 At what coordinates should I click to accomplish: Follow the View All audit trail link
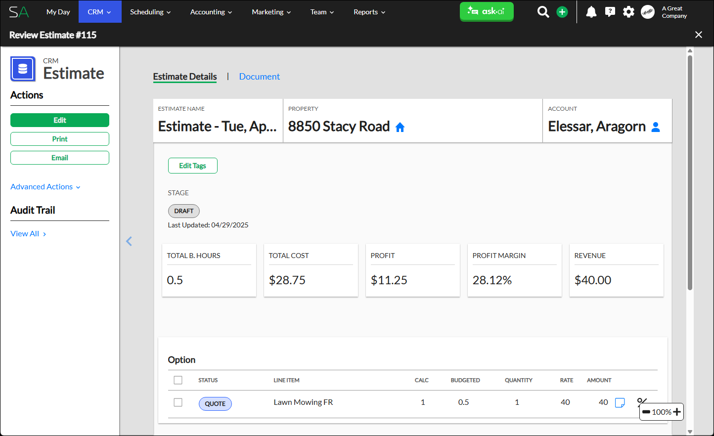point(28,234)
